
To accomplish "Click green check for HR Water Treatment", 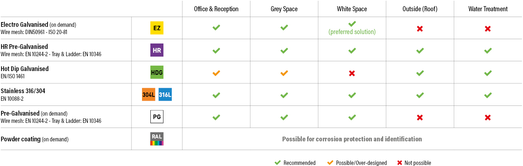I will pos(488,51).
